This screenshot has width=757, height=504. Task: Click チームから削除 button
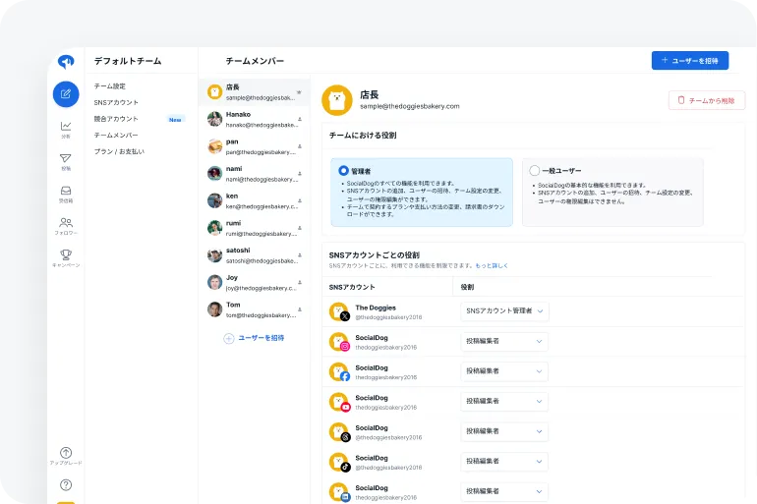pyautogui.click(x=707, y=100)
